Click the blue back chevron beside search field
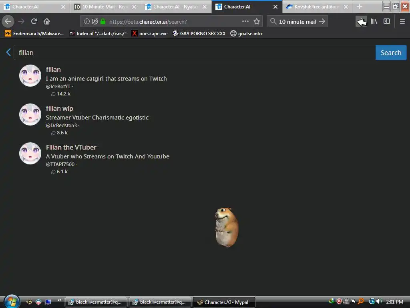410x308 pixels. click(x=8, y=52)
